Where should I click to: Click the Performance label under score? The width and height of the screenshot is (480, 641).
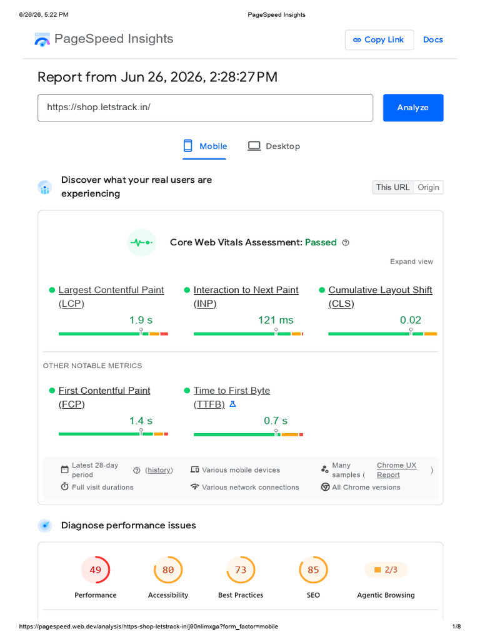pos(96,595)
